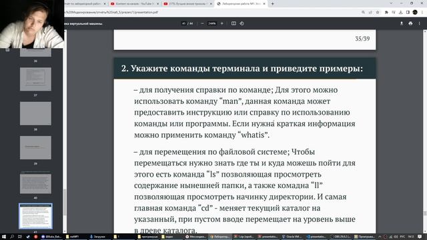427x240 pixels.
Task: Open the tab search dropdown chevron
Action: click(x=392, y=3)
